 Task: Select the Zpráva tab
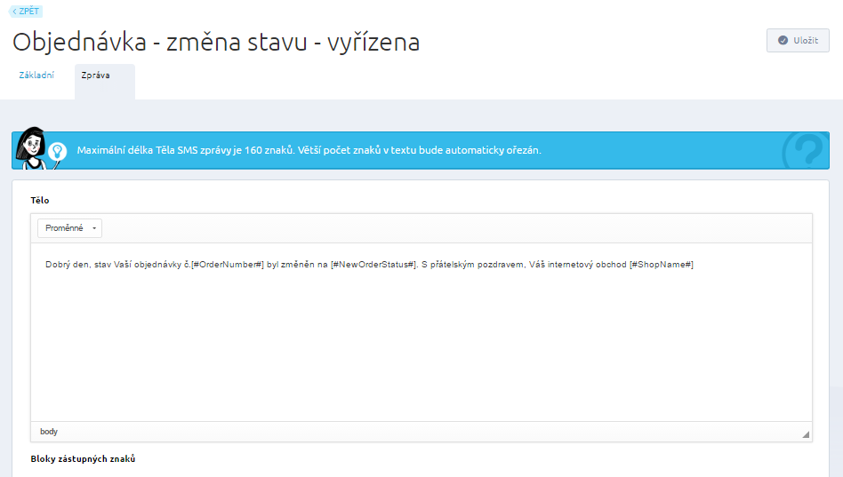pyautogui.click(x=96, y=76)
